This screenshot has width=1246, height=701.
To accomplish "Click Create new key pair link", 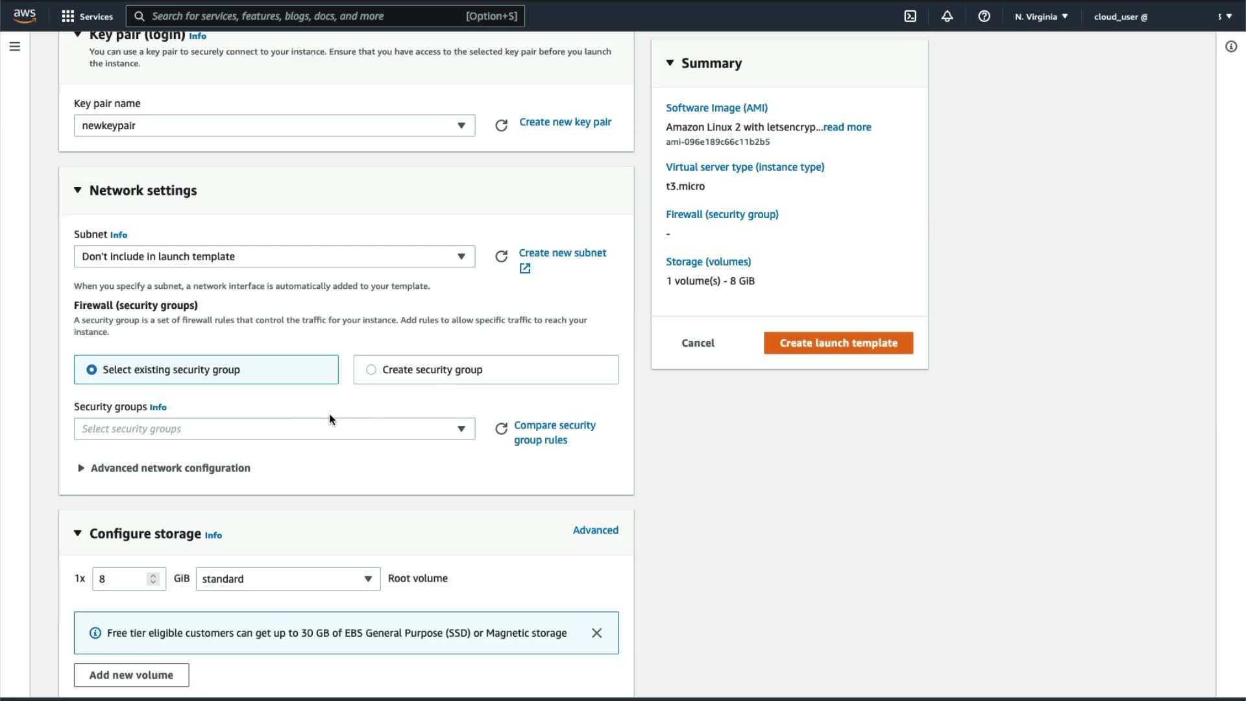I will pyautogui.click(x=565, y=122).
